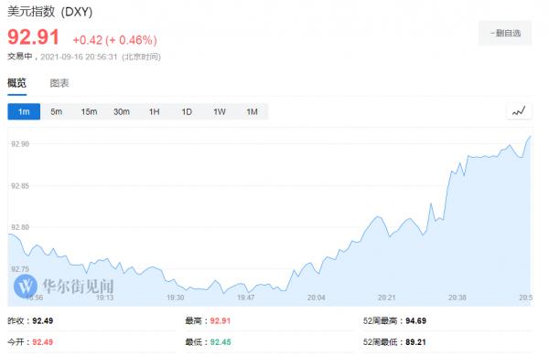This screenshot has width=549, height=355.
Task: Click the 昨收 value 92.49
Action: [43, 321]
